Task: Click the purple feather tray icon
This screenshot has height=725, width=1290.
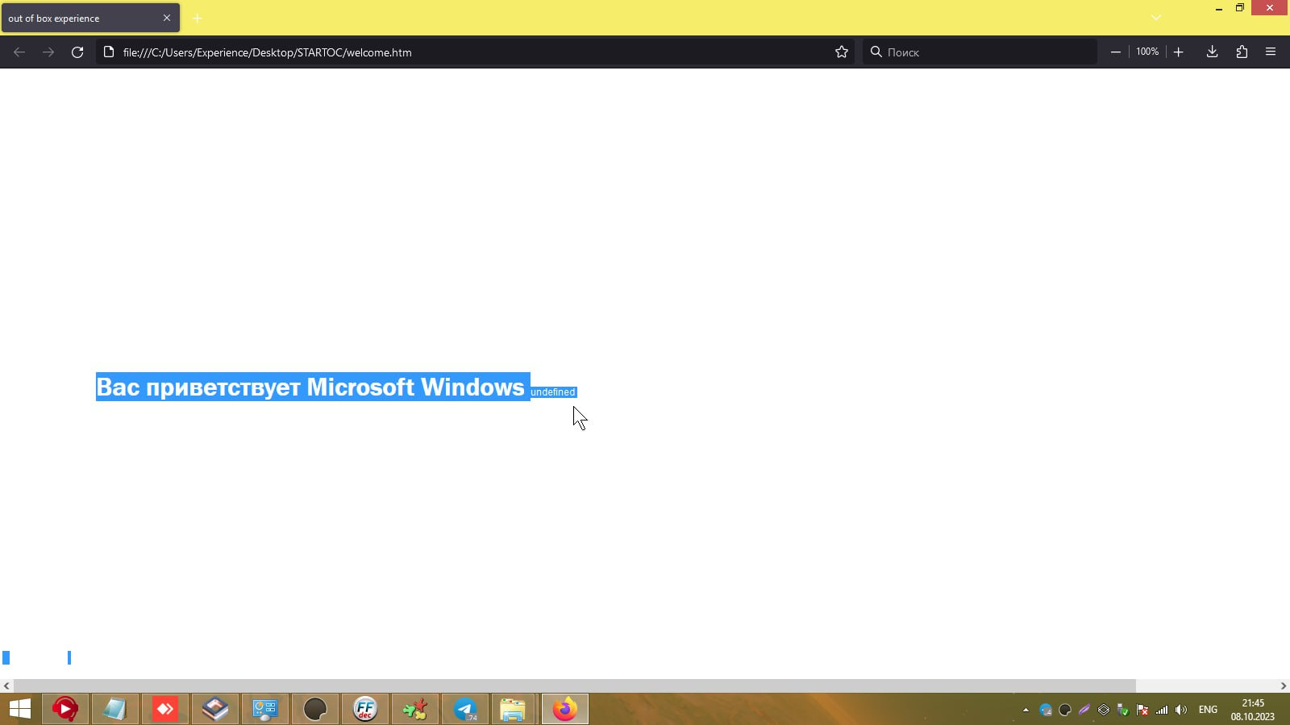Action: [1084, 710]
